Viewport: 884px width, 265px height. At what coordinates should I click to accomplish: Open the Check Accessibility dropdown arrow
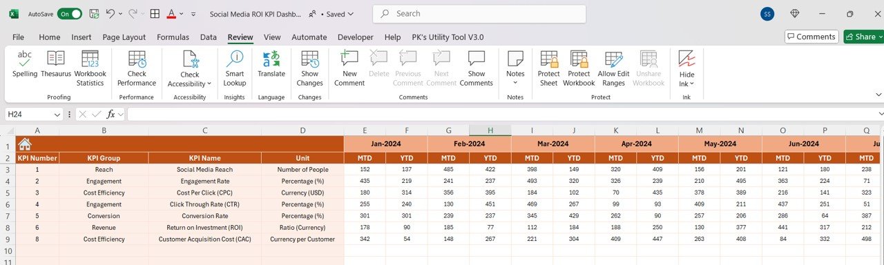coord(210,84)
